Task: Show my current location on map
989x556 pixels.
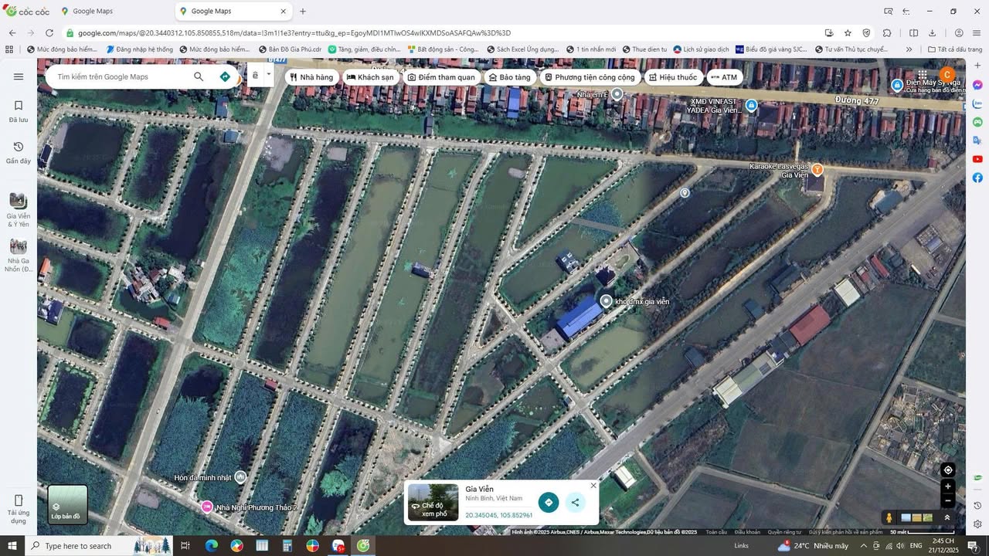Action: (x=948, y=470)
